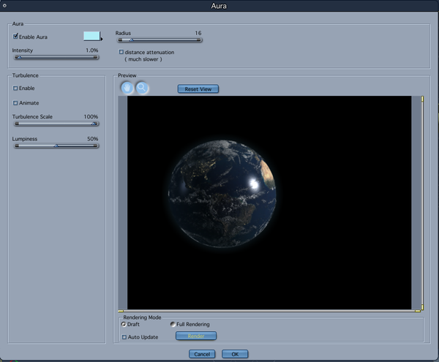The width and height of the screenshot is (439, 362).
Task: Tick the Turbulence Enable checkbox
Action: click(15, 88)
